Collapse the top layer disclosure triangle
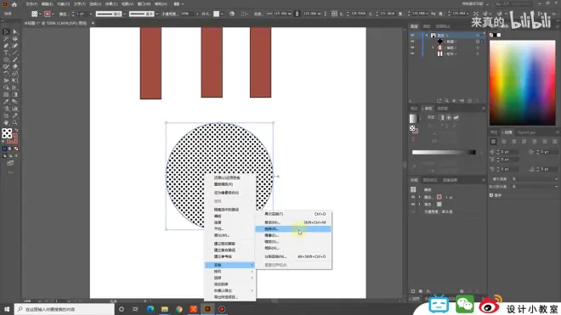Viewport: 561px width, 315px height. tap(427, 36)
